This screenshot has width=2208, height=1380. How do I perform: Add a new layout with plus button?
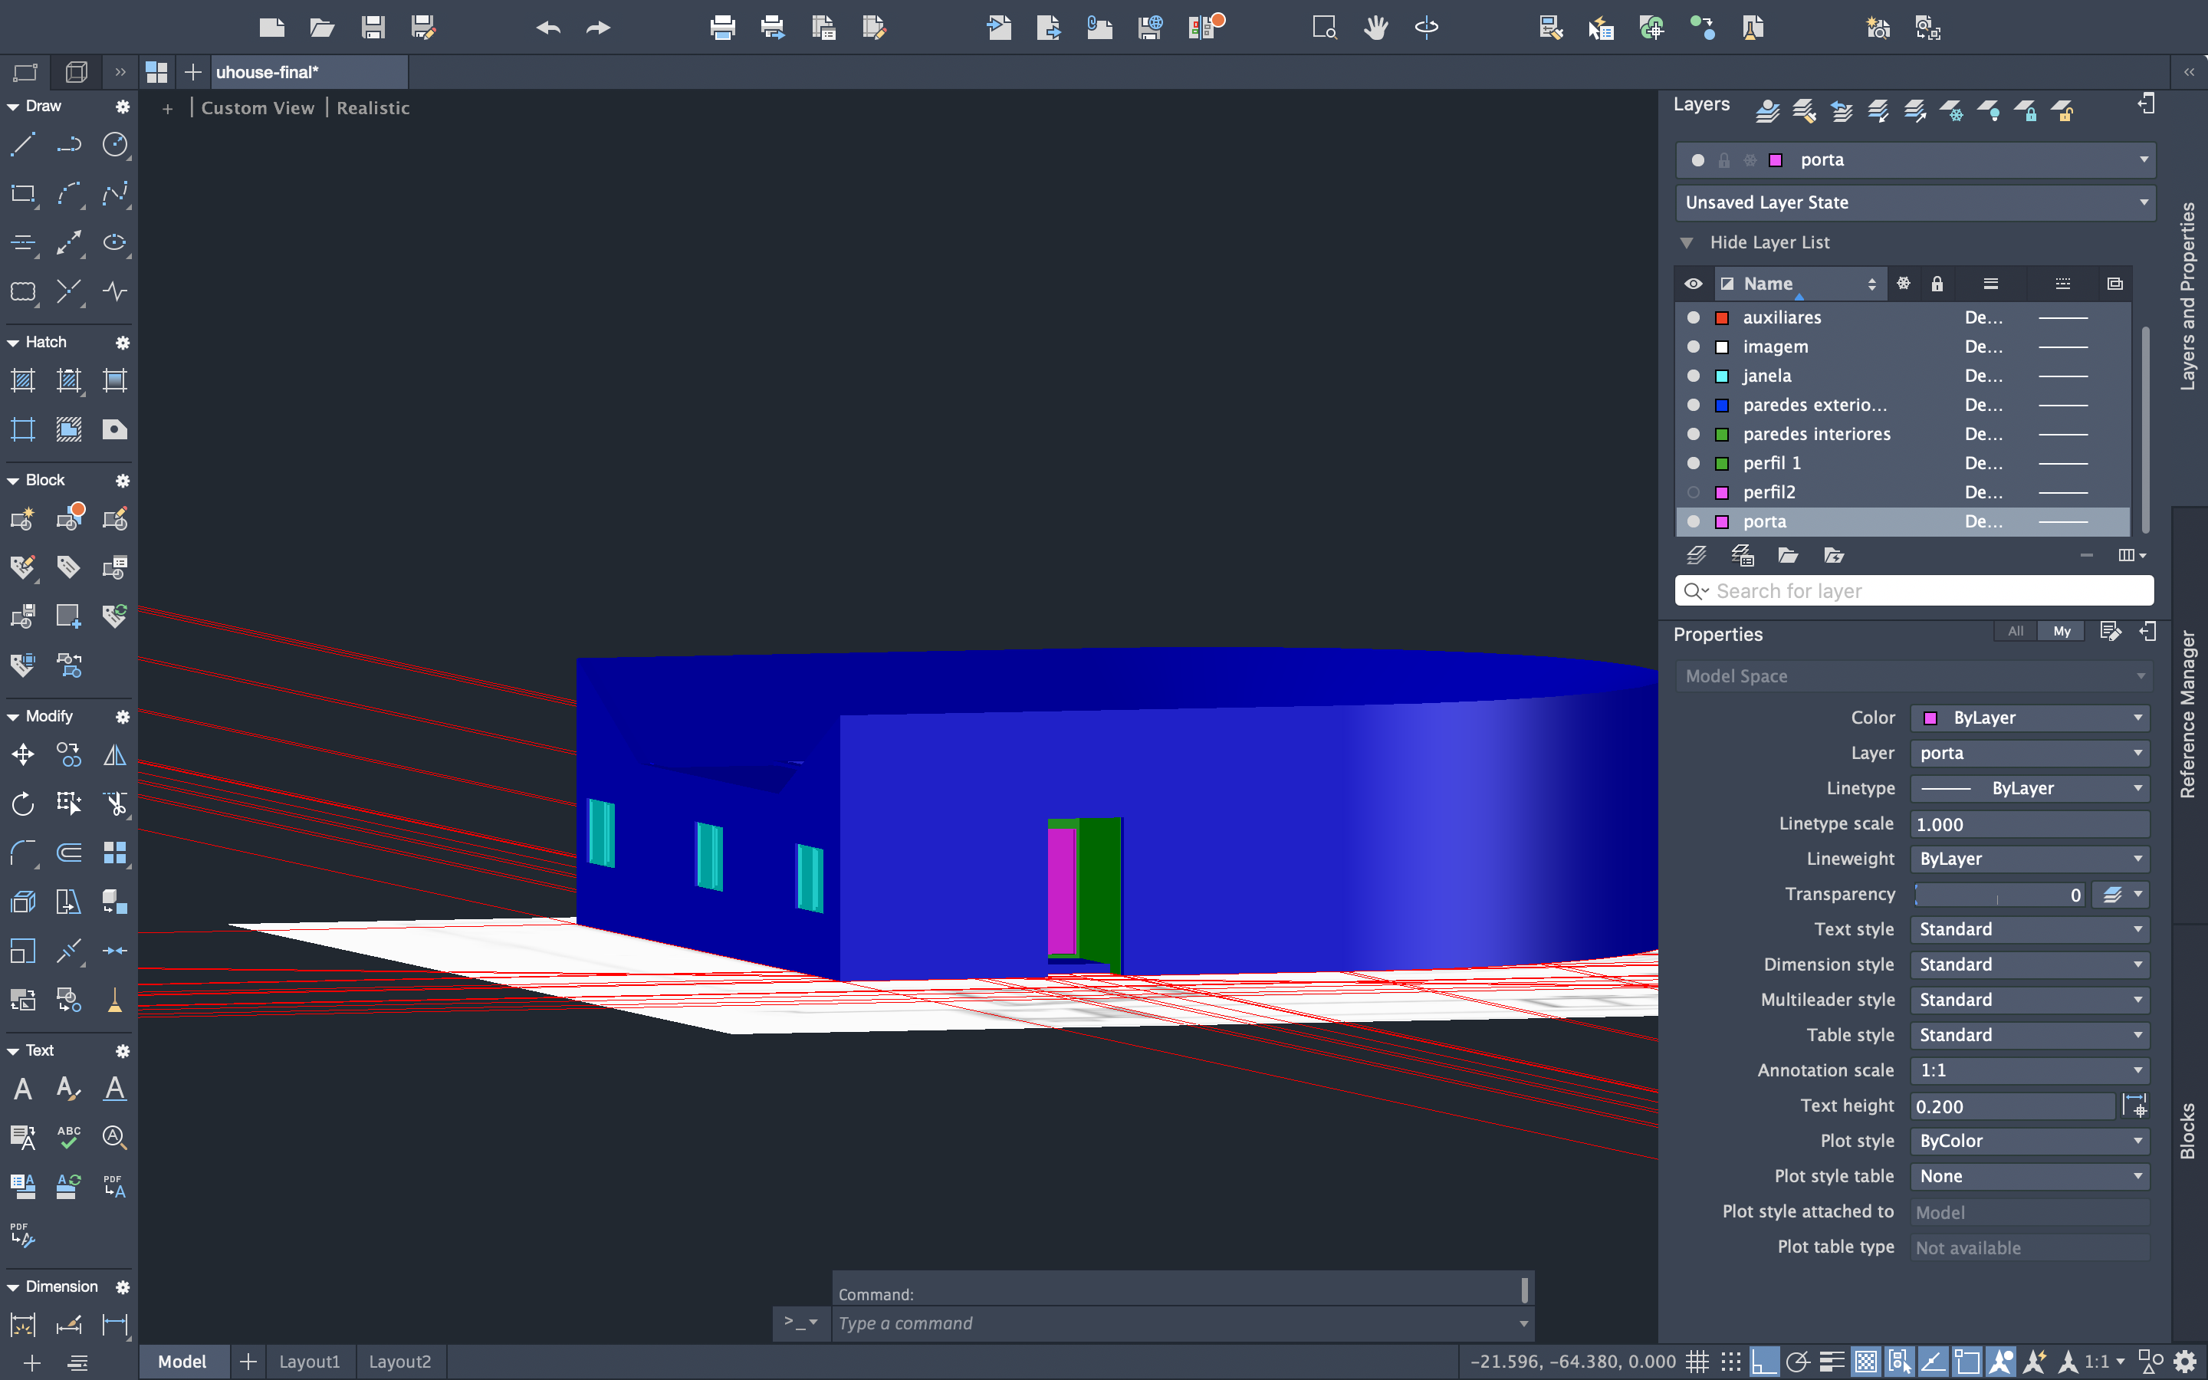pyautogui.click(x=248, y=1362)
